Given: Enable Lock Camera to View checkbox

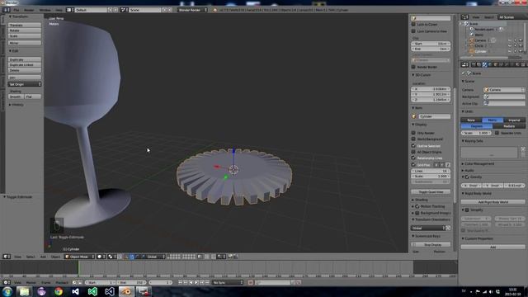Looking at the screenshot, I should [x=413, y=31].
